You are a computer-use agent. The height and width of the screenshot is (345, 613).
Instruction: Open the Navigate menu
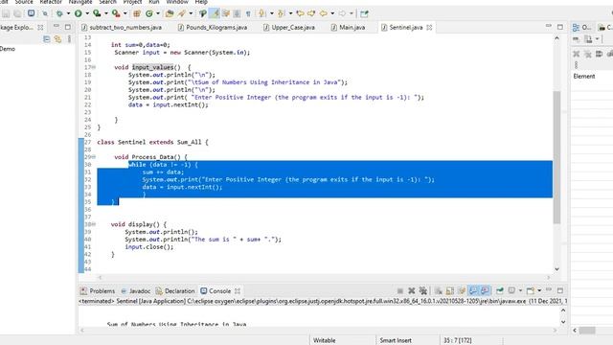tap(80, 2)
